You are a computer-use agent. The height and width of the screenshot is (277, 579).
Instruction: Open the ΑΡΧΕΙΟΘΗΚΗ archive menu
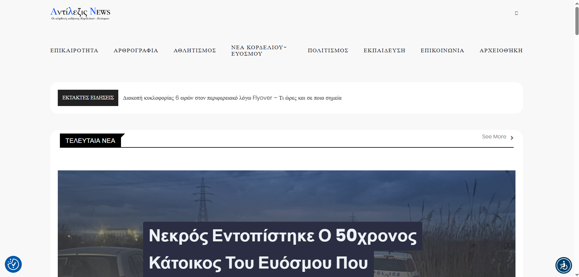(x=501, y=50)
